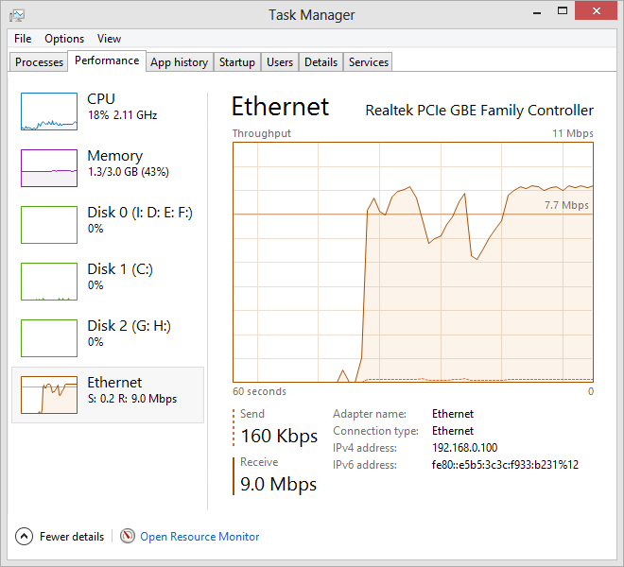Click the Disk 1 (C:) graph thumbnail
This screenshot has width=624, height=567.
point(49,282)
